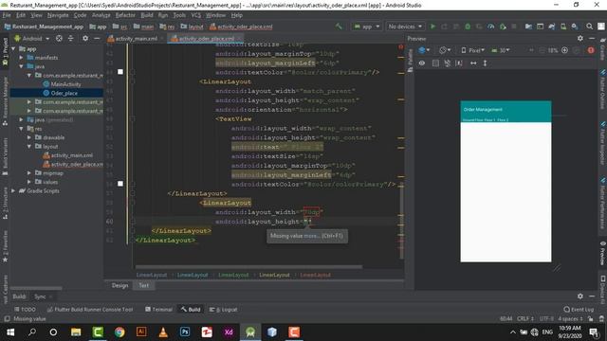This screenshot has height=341, width=607.
Task: Click the white color swatch in gutter line 44
Action: [120, 72]
